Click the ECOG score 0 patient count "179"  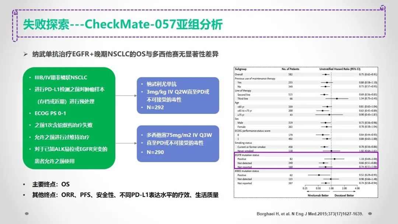(290, 135)
